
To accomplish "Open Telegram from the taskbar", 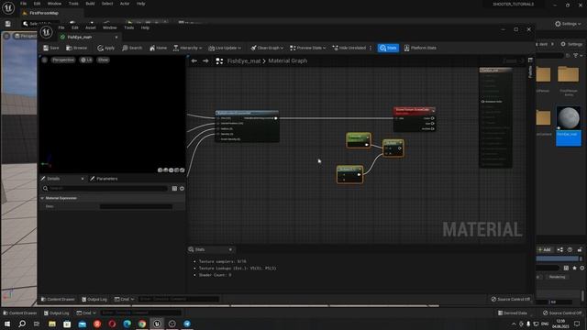I will [187, 324].
